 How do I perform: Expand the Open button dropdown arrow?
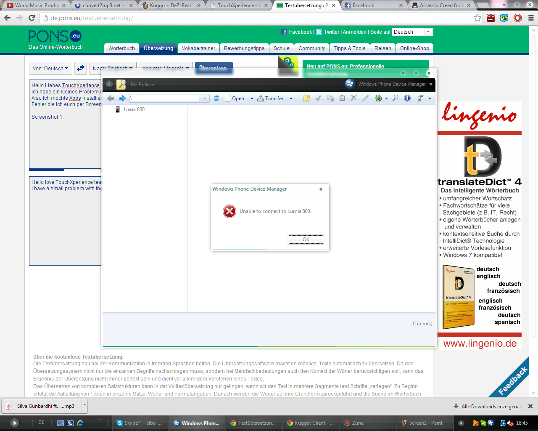click(252, 98)
